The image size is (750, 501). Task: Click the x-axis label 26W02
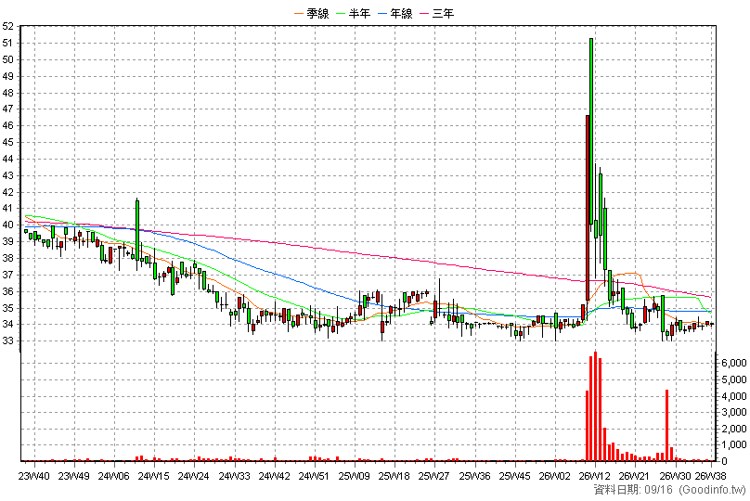coord(555,476)
